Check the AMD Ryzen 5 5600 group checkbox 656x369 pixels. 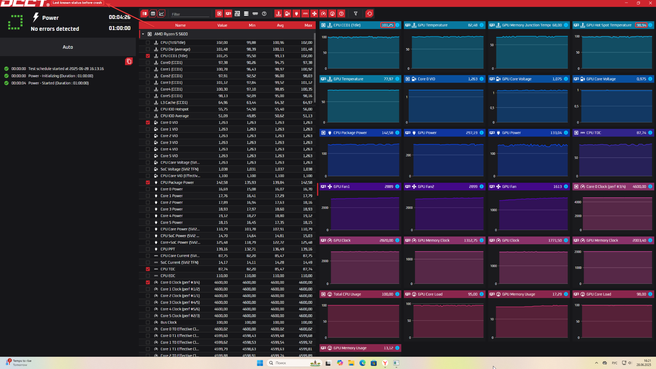(150, 34)
